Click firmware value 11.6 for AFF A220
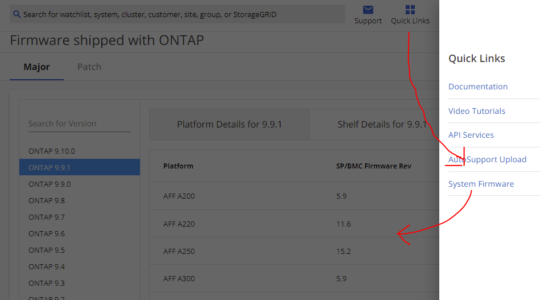The image size is (540, 300). click(x=343, y=224)
